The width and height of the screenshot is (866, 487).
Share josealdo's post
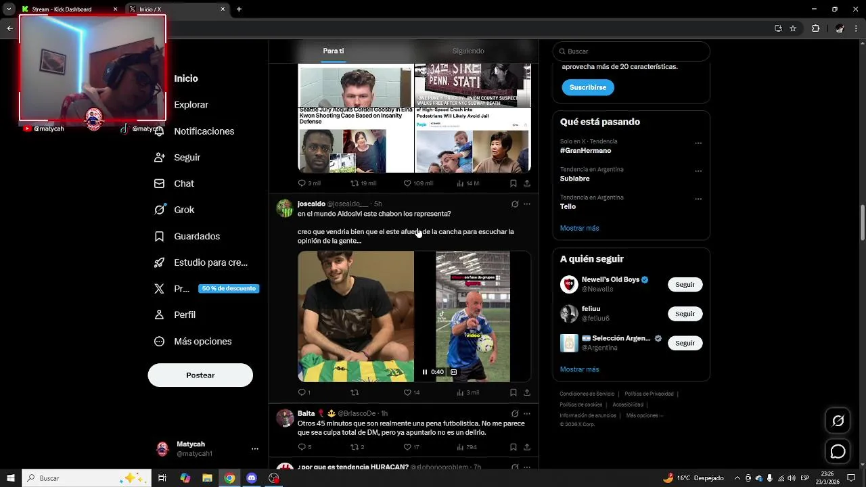pos(527,392)
